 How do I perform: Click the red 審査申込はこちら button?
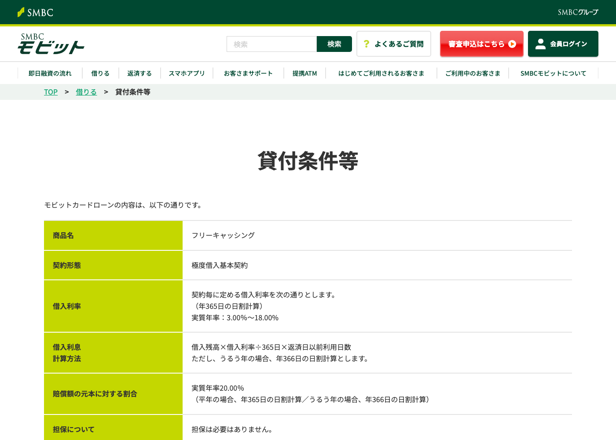click(x=482, y=44)
